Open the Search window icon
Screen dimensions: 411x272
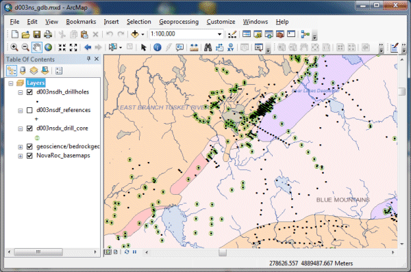[x=269, y=34]
